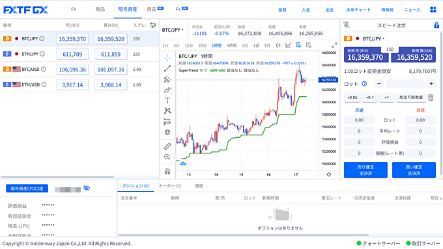Image resolution: width=443 pixels, height=249 pixels.
Task: Select the ruler measure tool
Action: pyautogui.click(x=167, y=146)
